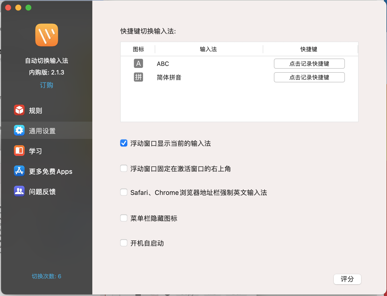
Task: Select 通用设置 in the sidebar
Action: click(x=47, y=130)
